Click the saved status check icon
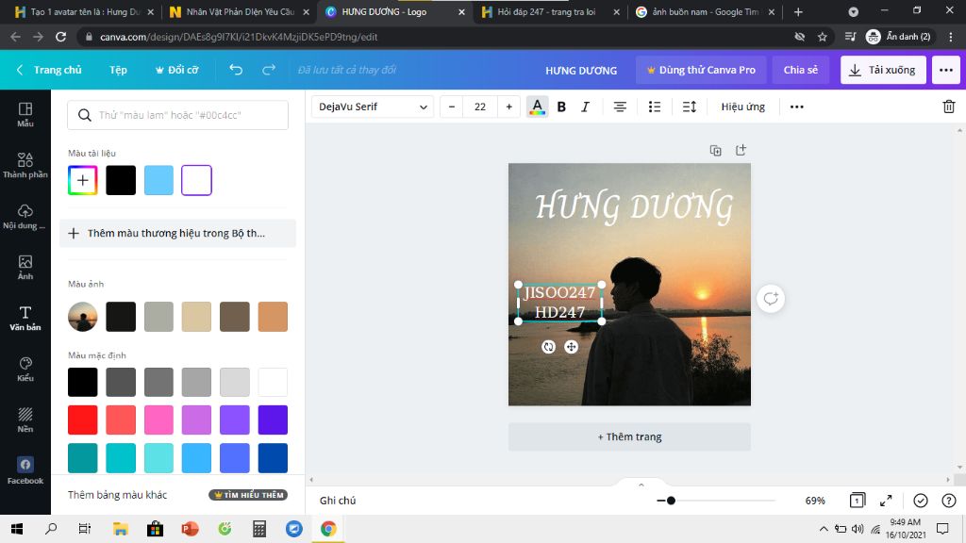 pos(921,501)
